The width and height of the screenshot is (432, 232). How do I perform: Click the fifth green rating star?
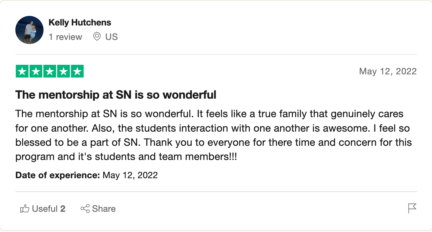coord(77,71)
